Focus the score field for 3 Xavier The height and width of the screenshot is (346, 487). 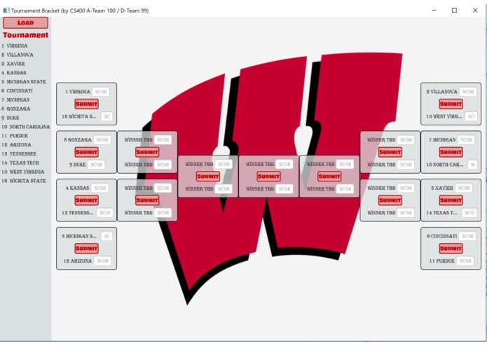pos(464,188)
